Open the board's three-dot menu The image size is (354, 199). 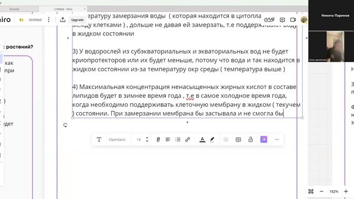click(49, 20)
